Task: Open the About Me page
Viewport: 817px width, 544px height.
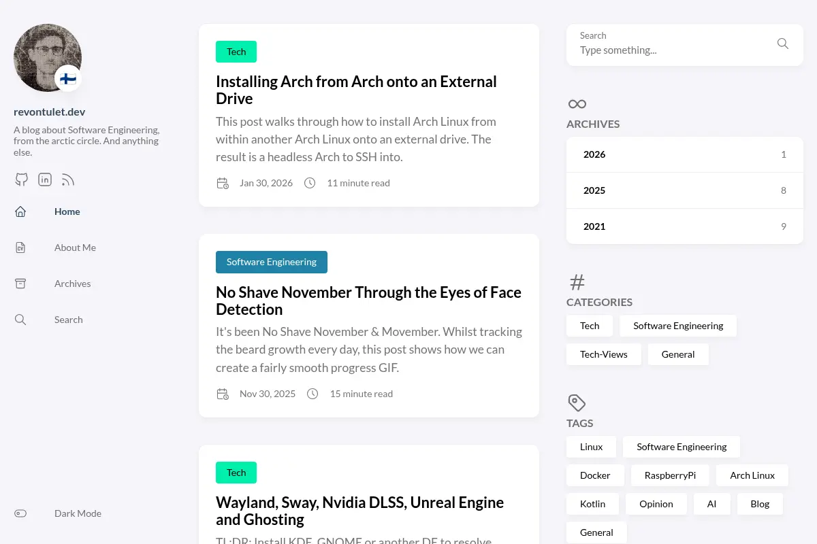Action: [x=75, y=248]
